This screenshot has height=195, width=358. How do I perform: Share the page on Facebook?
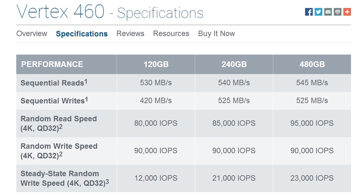click(309, 12)
